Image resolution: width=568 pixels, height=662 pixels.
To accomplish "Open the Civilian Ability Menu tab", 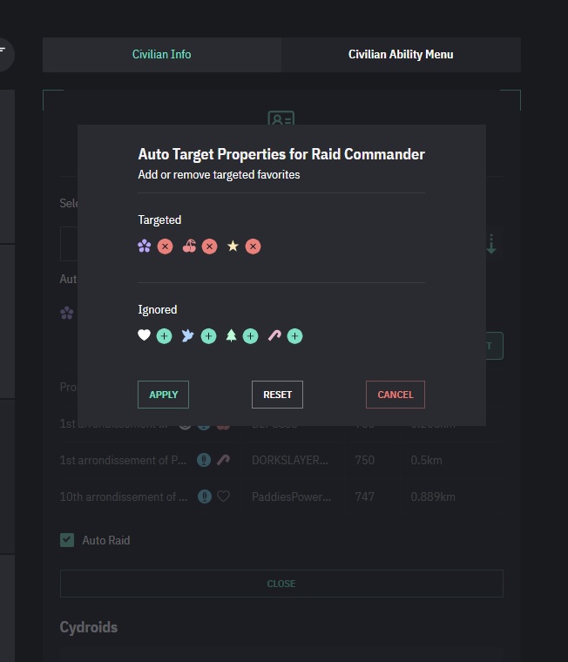I will point(401,54).
